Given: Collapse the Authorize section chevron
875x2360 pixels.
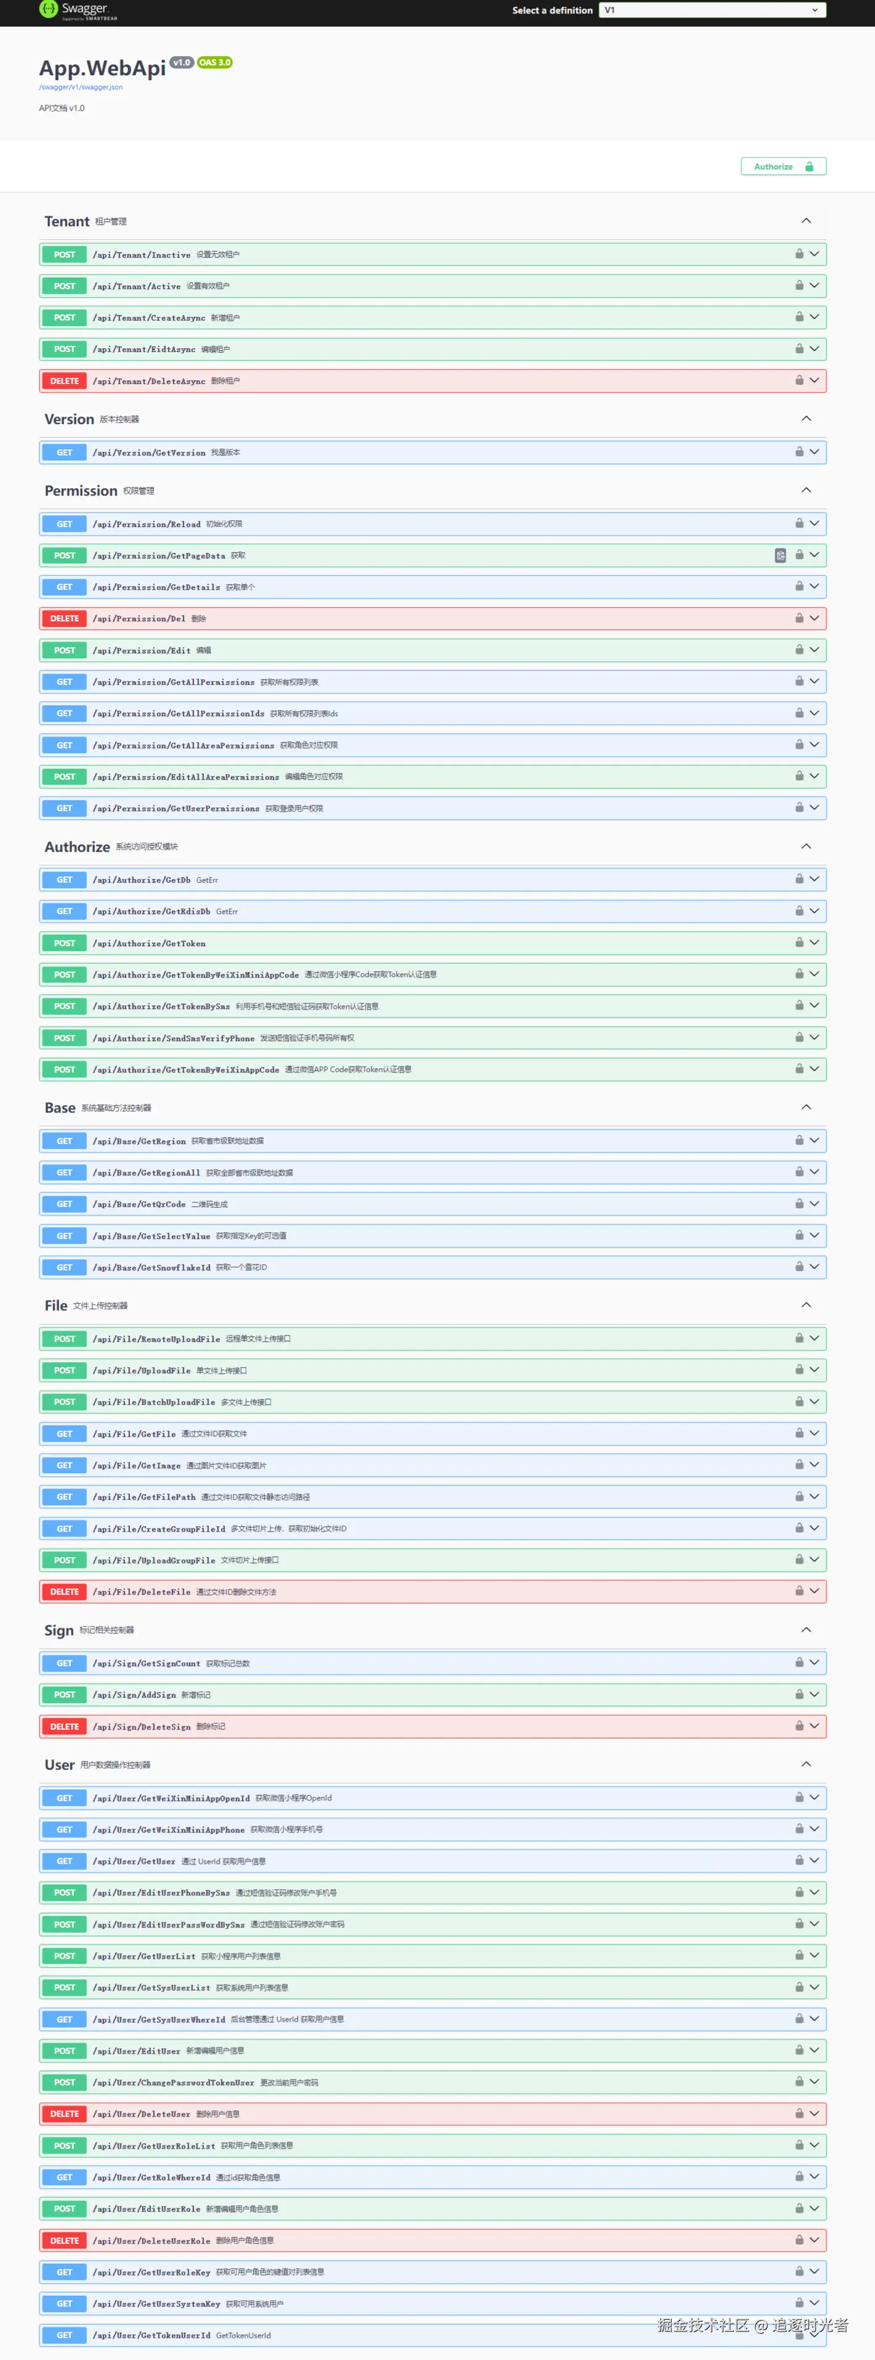Looking at the screenshot, I should click(x=806, y=846).
